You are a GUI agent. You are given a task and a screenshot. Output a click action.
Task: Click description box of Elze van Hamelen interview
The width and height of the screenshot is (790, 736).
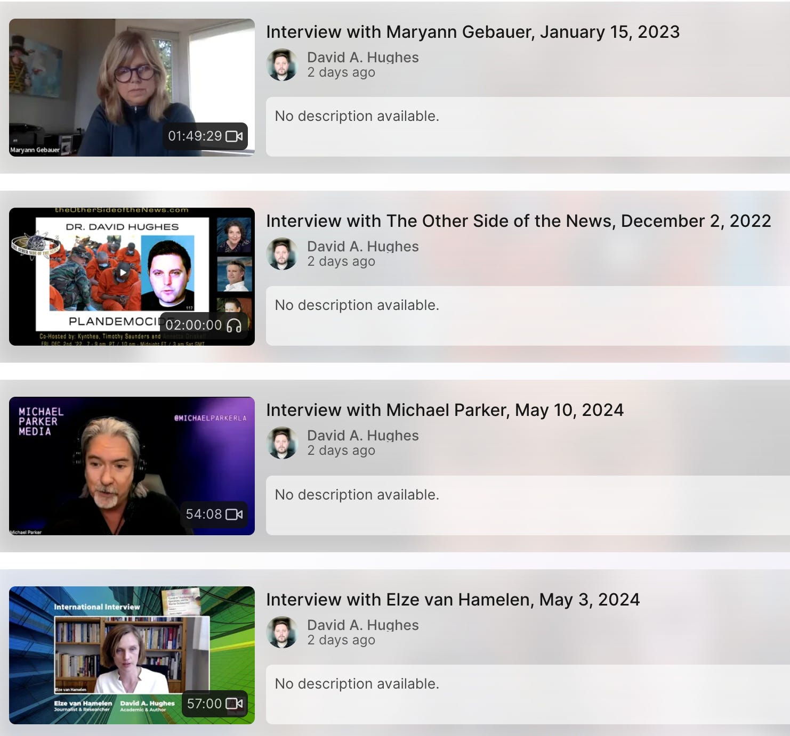pos(527,694)
